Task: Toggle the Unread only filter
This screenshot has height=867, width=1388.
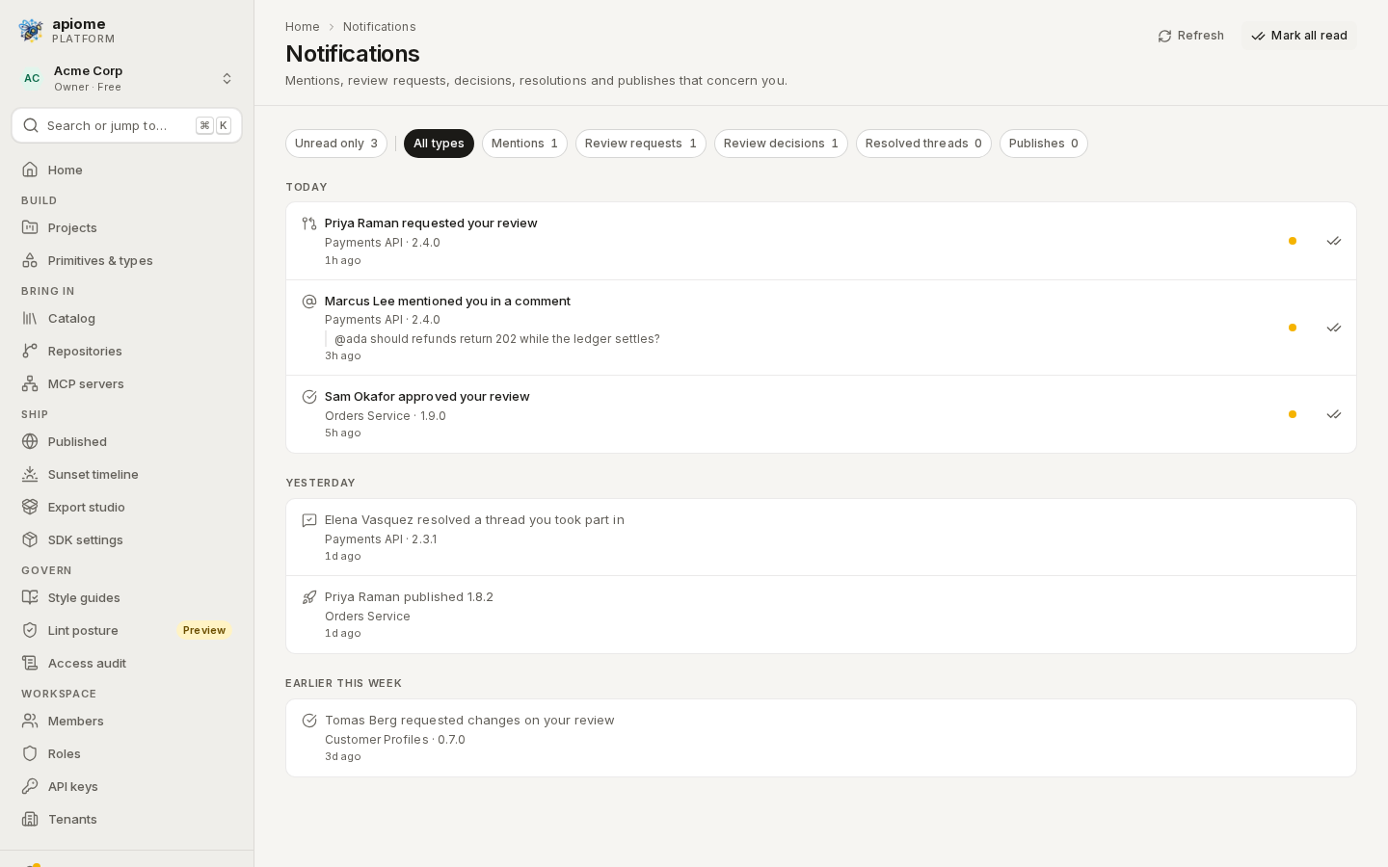Action: (x=336, y=144)
